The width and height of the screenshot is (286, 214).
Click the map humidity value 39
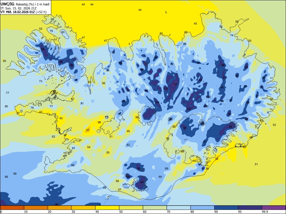click(x=137, y=117)
